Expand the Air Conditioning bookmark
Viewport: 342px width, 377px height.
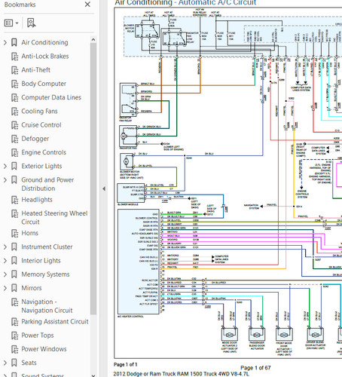[5, 42]
